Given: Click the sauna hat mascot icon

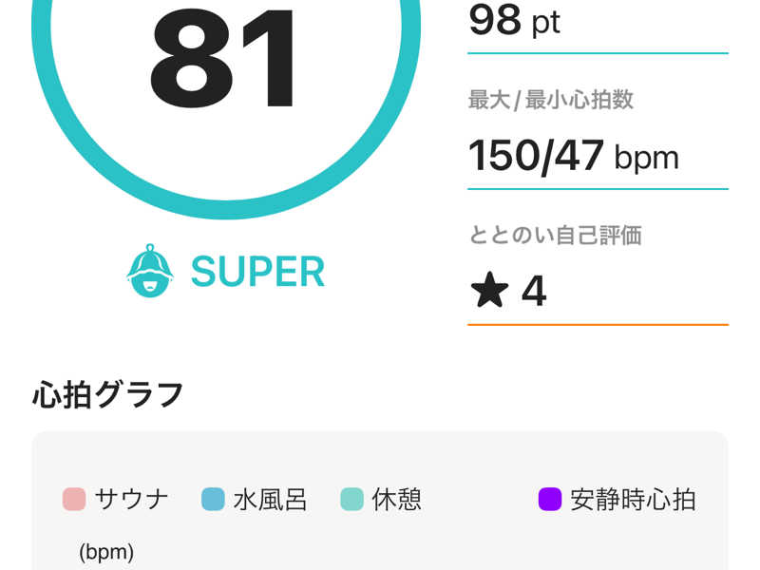Looking at the screenshot, I should click(150, 271).
